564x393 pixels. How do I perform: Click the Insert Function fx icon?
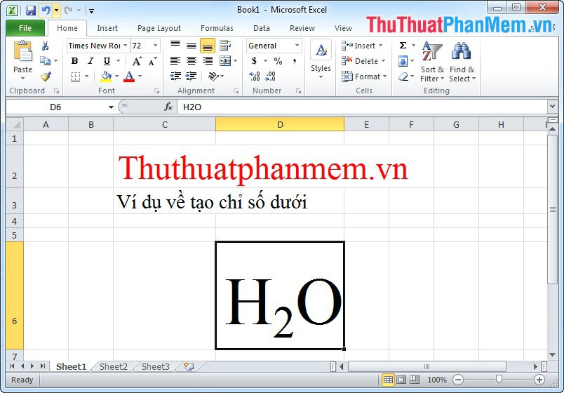pyautogui.click(x=168, y=107)
